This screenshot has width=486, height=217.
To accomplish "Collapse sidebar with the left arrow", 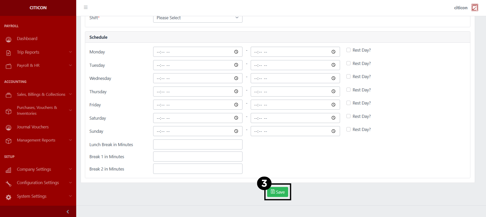I will [x=68, y=212].
